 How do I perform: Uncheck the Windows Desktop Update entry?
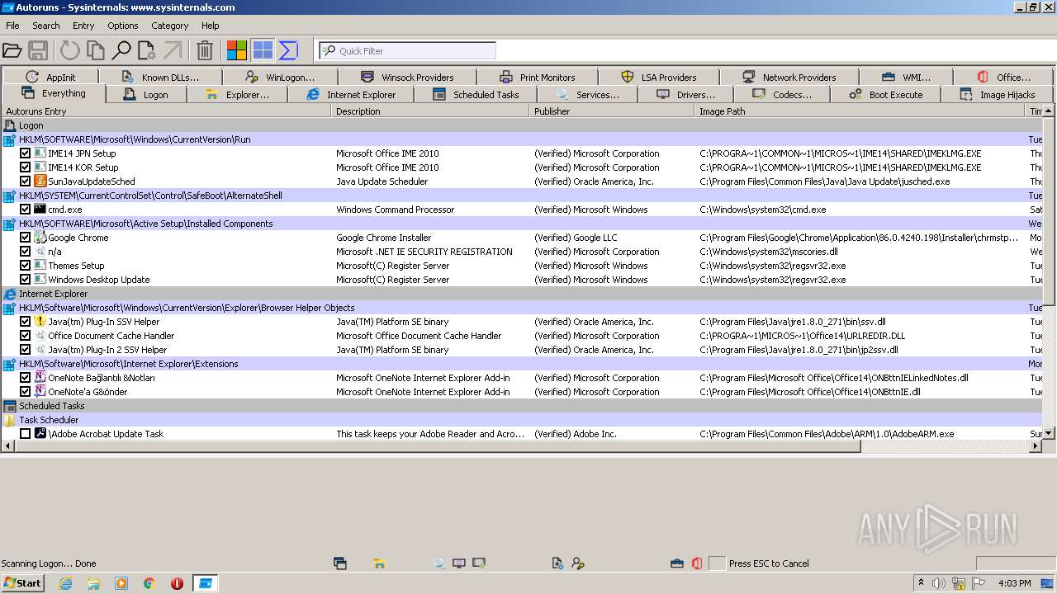click(25, 280)
